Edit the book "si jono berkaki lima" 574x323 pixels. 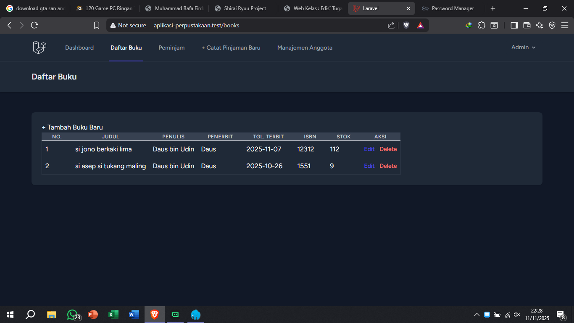coord(369,149)
